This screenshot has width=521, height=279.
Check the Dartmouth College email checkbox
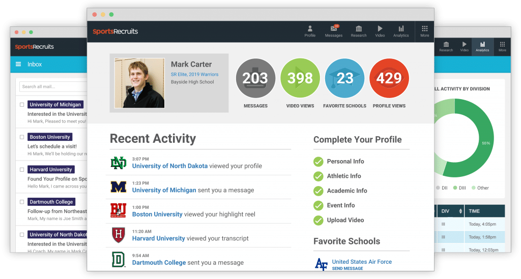click(x=22, y=202)
